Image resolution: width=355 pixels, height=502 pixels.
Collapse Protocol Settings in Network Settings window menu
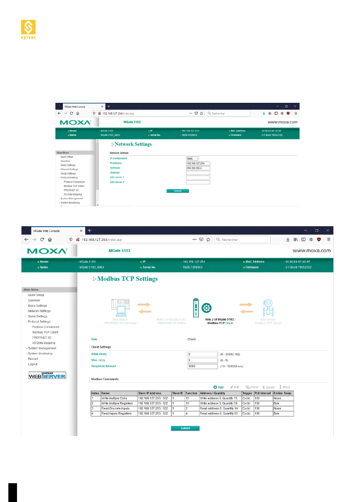pyautogui.click(x=69, y=178)
